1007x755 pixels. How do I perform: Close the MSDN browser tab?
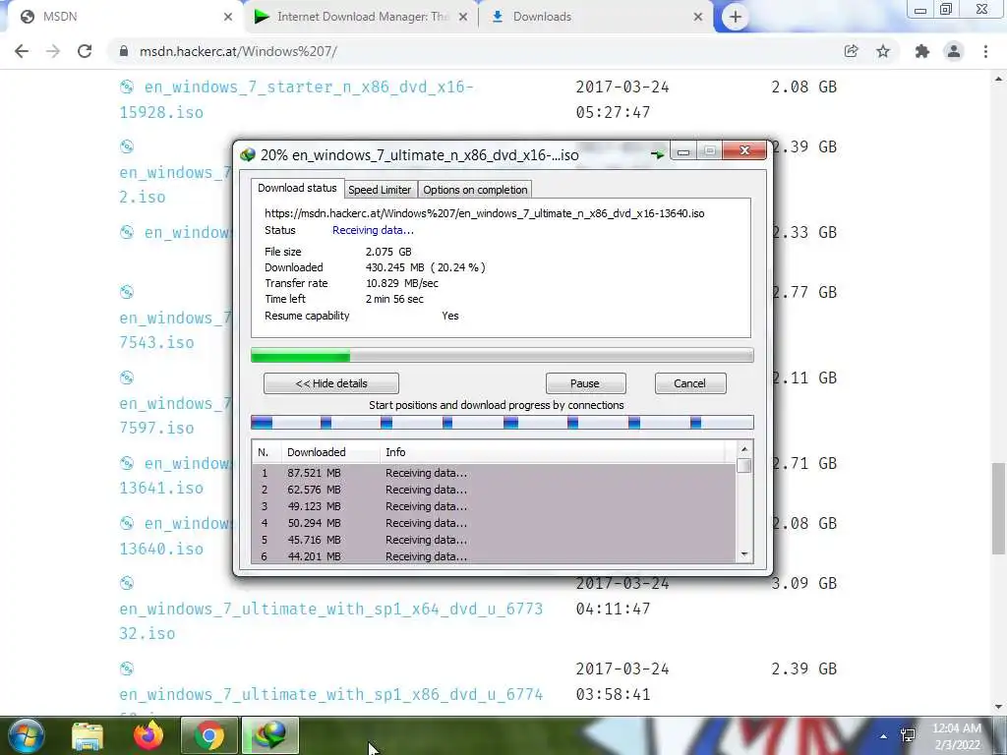(x=228, y=18)
